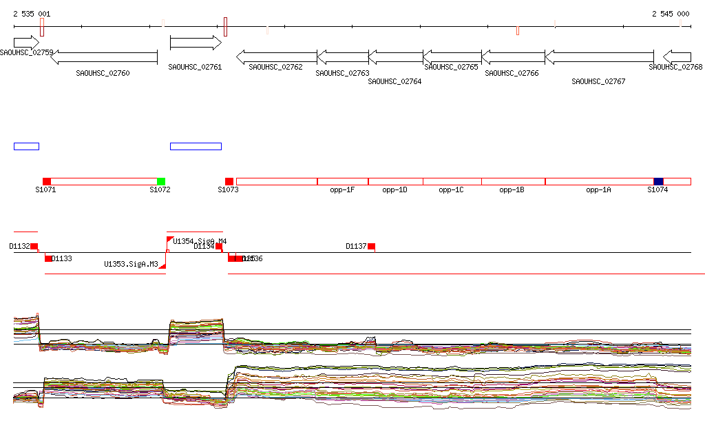Click the U1353.SigA.M3 label
705x421 pixels.
click(x=131, y=264)
